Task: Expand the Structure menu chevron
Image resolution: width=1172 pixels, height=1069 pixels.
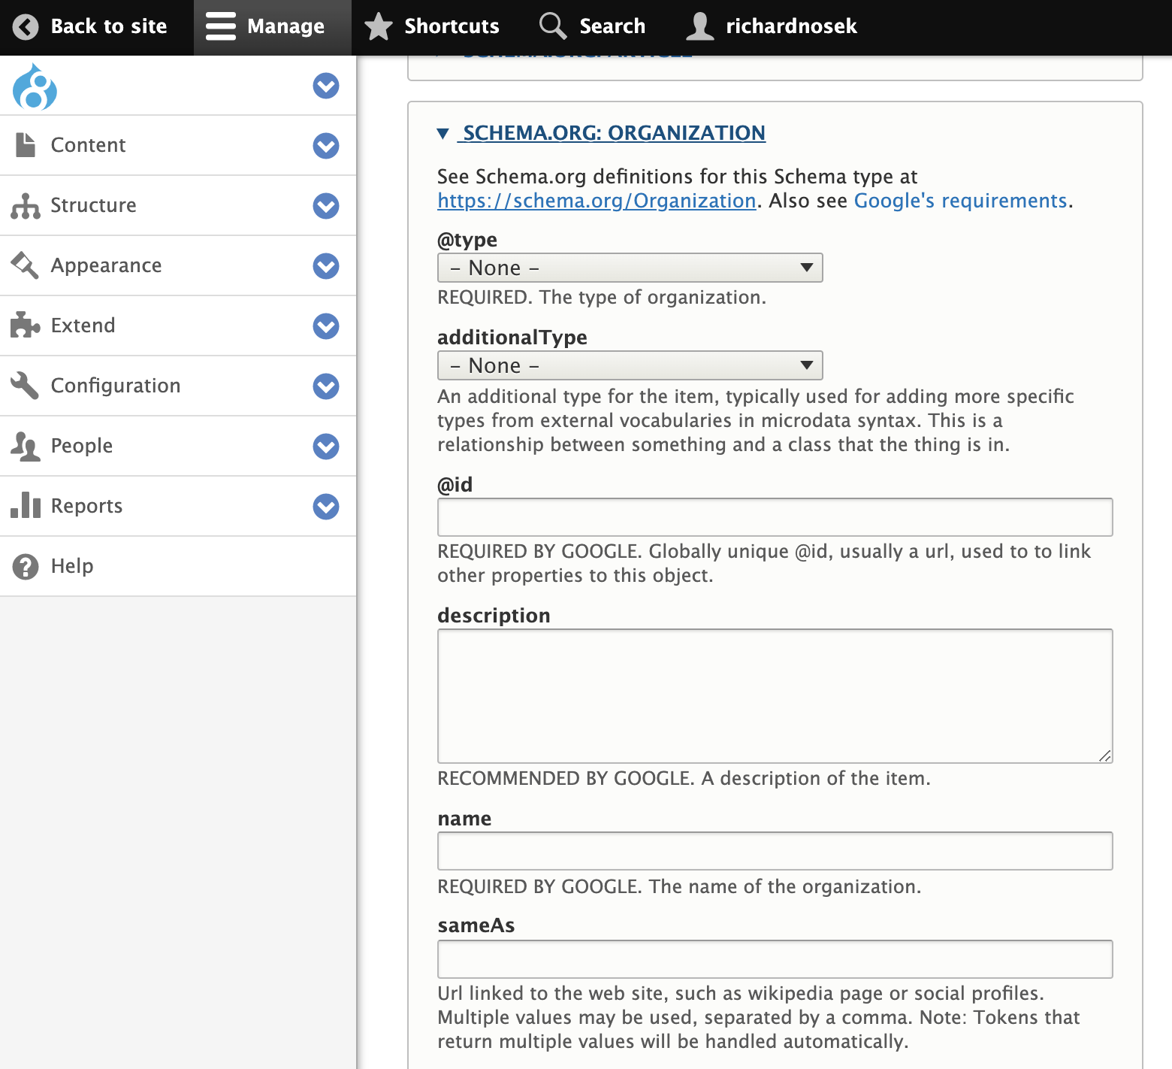Action: pyautogui.click(x=326, y=206)
